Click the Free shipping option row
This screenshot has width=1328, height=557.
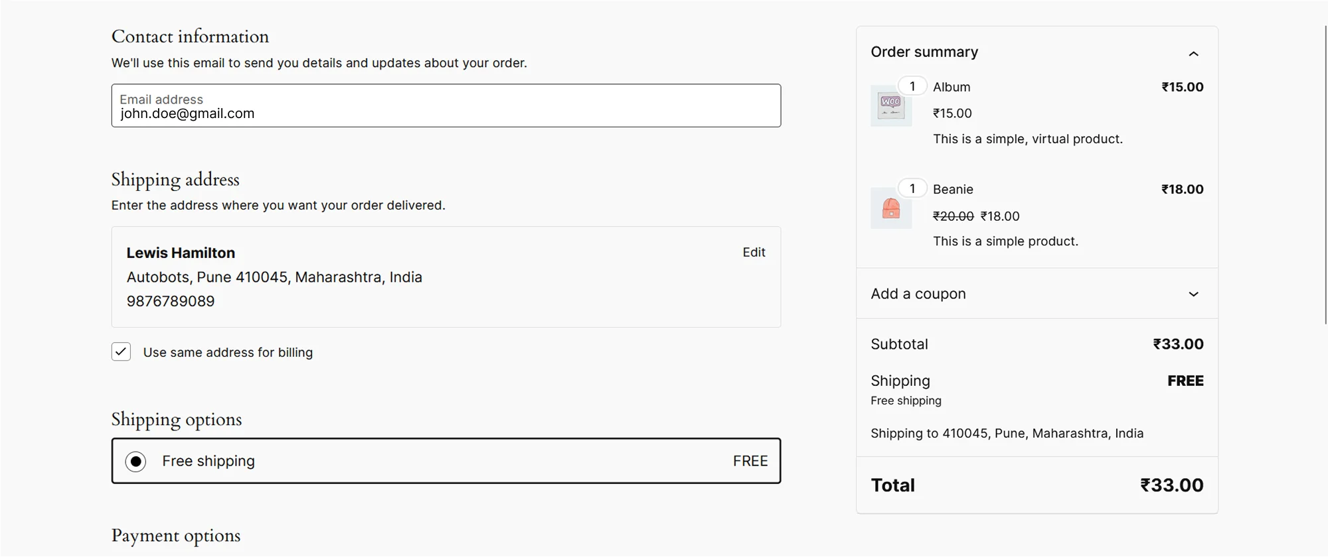(446, 461)
